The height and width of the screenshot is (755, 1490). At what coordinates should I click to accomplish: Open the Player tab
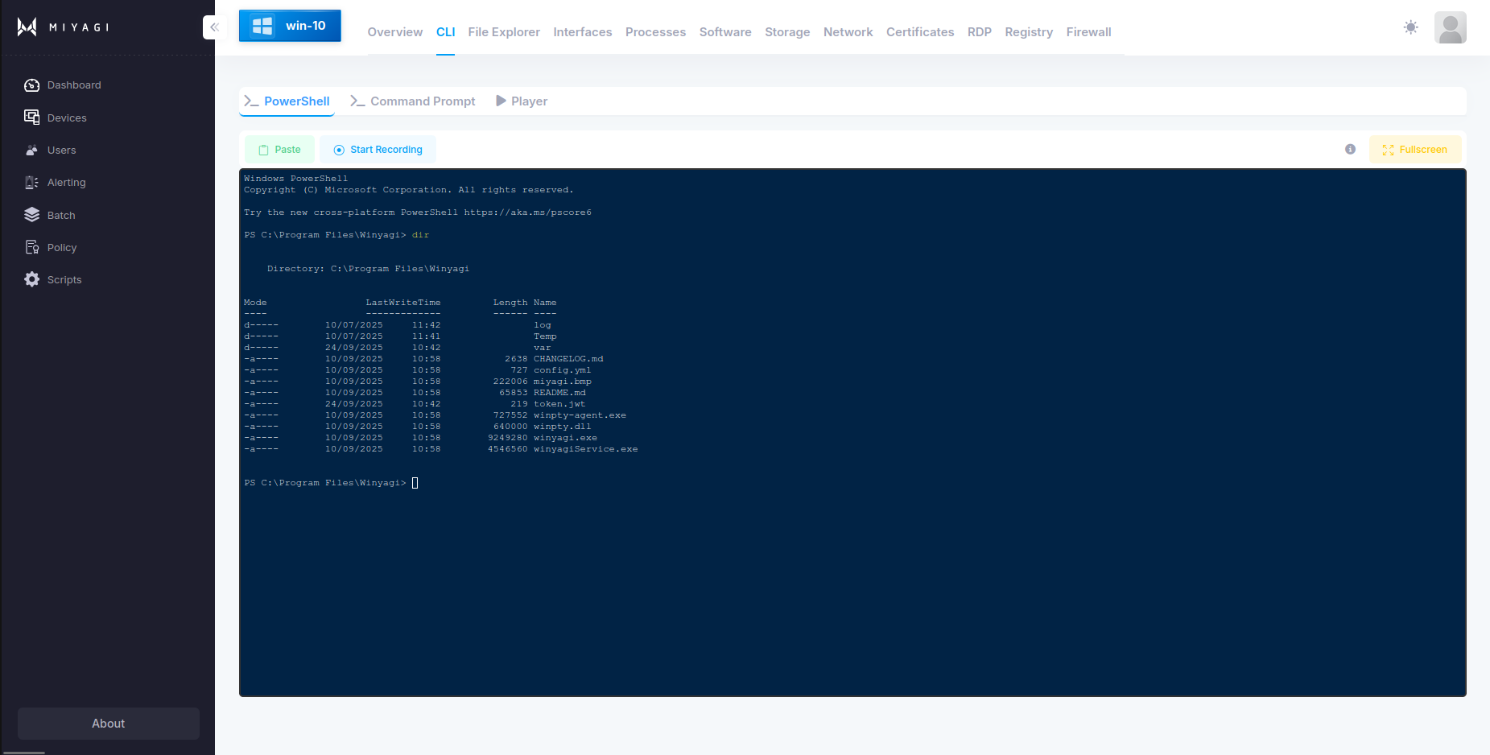click(522, 101)
